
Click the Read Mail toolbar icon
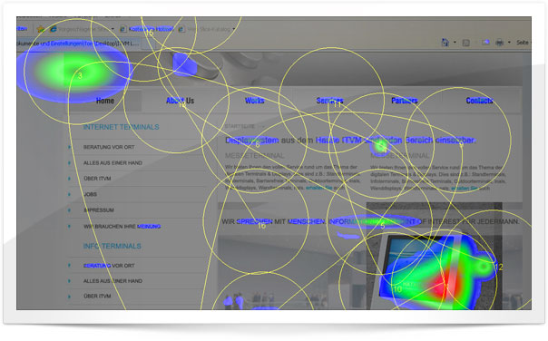click(485, 43)
